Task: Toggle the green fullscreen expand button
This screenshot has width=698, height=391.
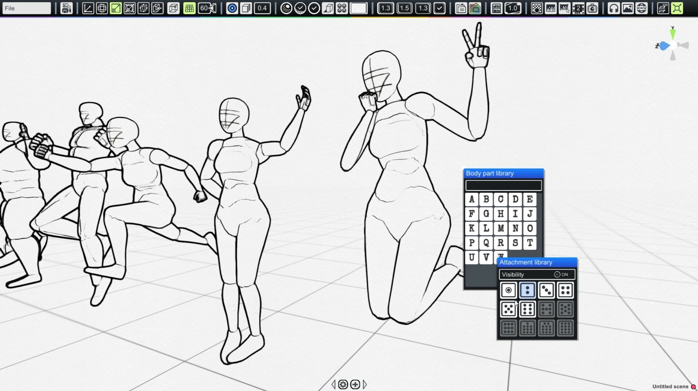Action: [677, 8]
